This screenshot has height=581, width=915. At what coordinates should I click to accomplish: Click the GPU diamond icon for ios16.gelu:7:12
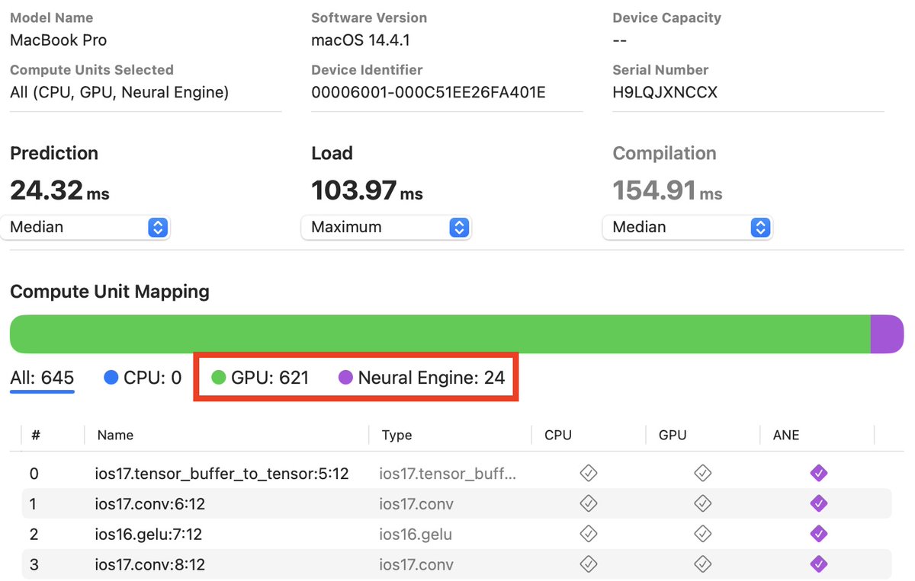click(702, 534)
